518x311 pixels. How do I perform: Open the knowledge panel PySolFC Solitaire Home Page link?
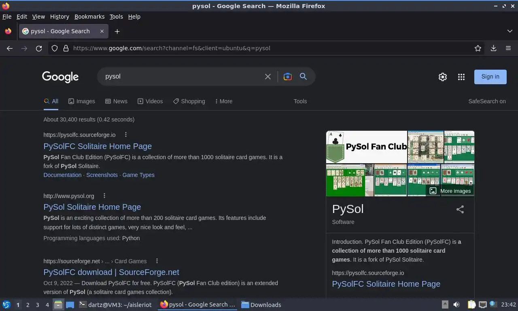(x=386, y=284)
